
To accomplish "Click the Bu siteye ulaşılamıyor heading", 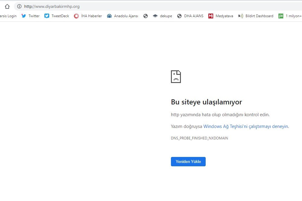I will pos(207,102).
